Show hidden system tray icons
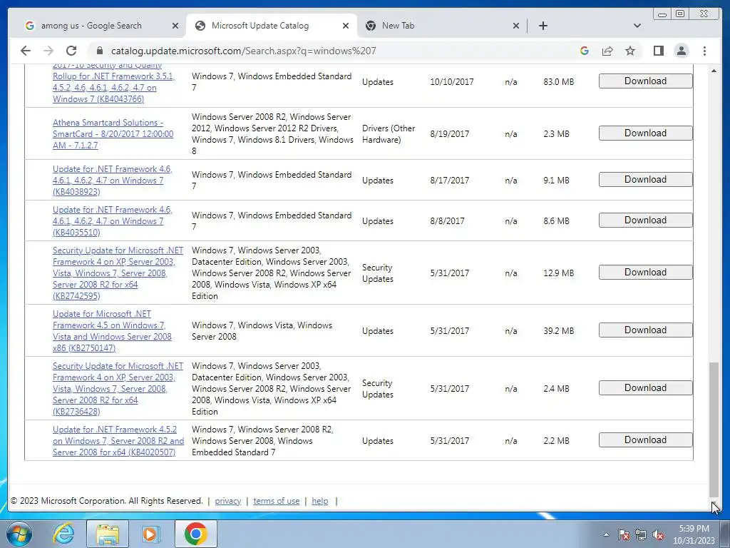Viewport: 730px width, 548px height. pos(606,534)
